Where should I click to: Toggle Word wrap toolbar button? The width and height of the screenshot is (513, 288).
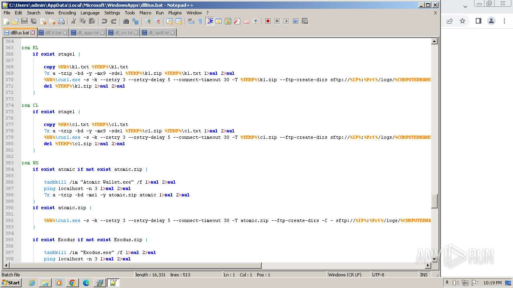coord(191,21)
